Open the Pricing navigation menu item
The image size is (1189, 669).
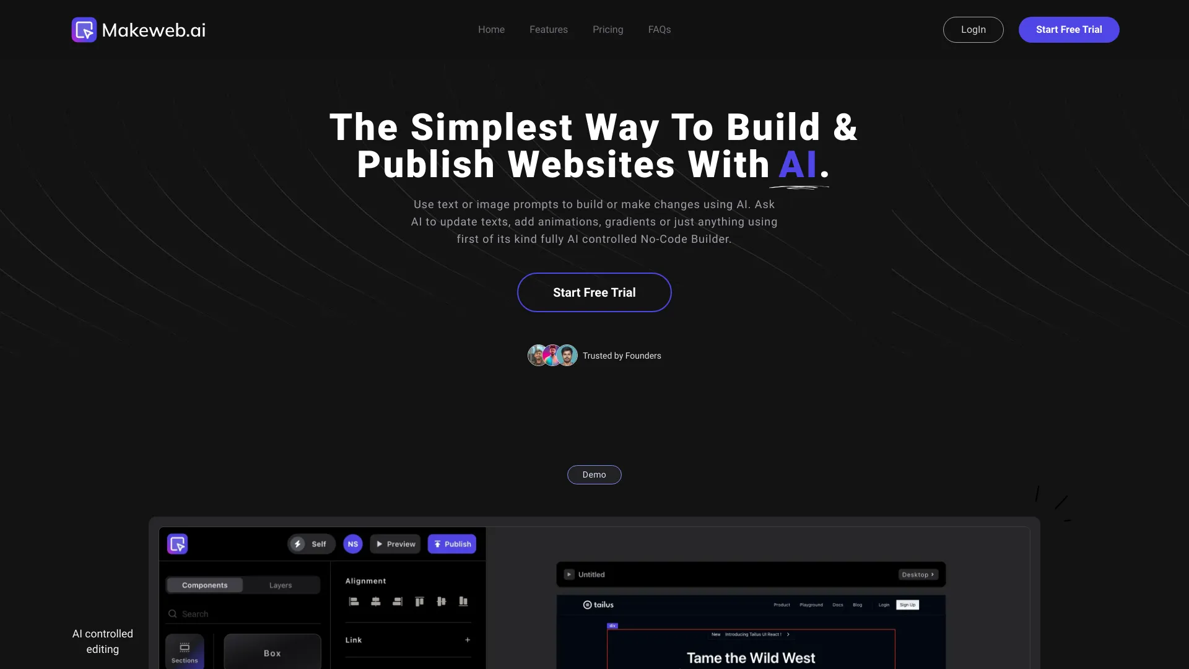[608, 29]
